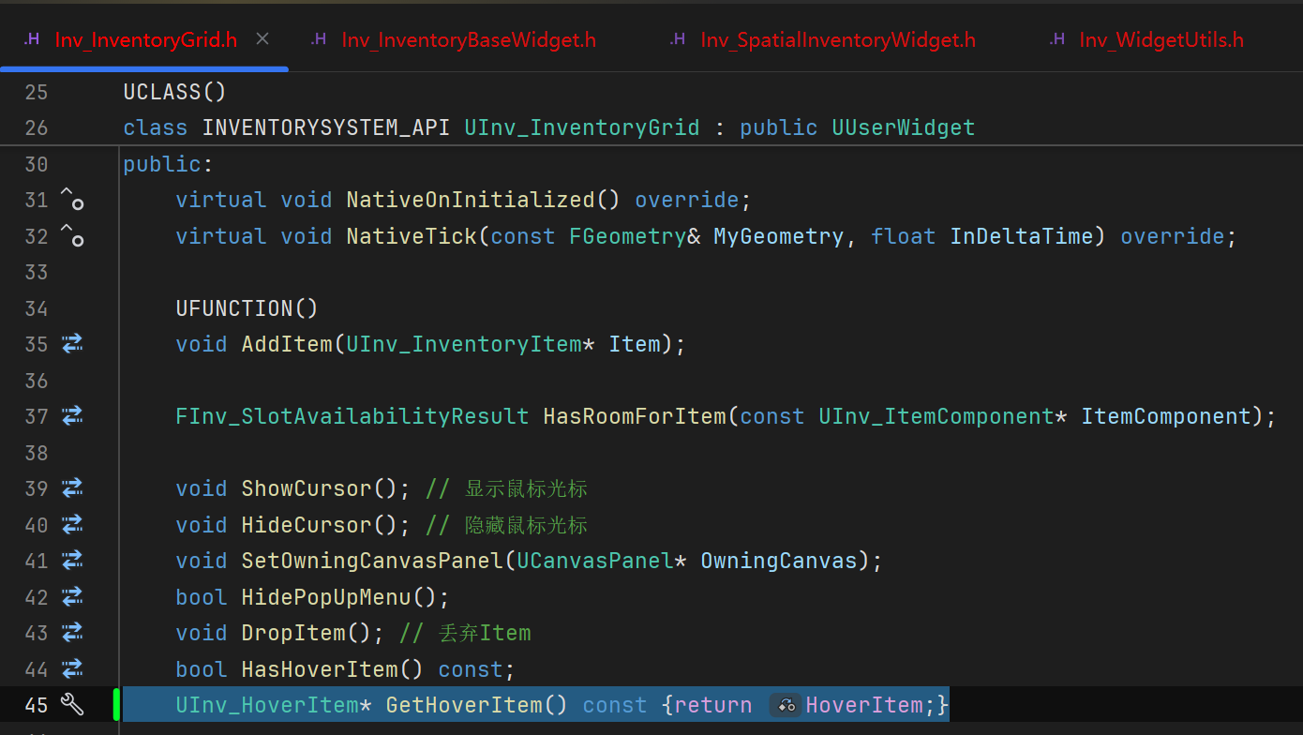Viewport: 1303px width, 735px height.
Task: Click the InDeltaTime parameter
Action: pyautogui.click(x=1022, y=236)
